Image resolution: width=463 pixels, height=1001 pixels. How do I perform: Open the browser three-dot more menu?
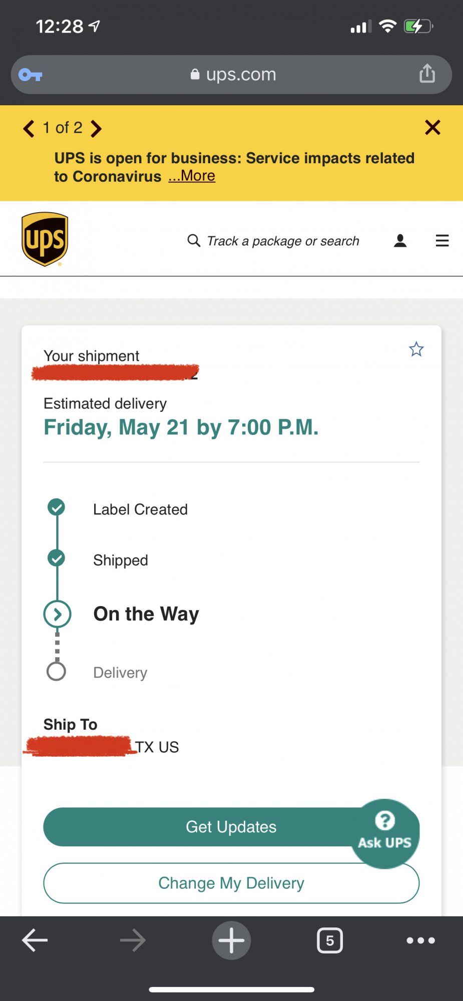click(x=420, y=940)
